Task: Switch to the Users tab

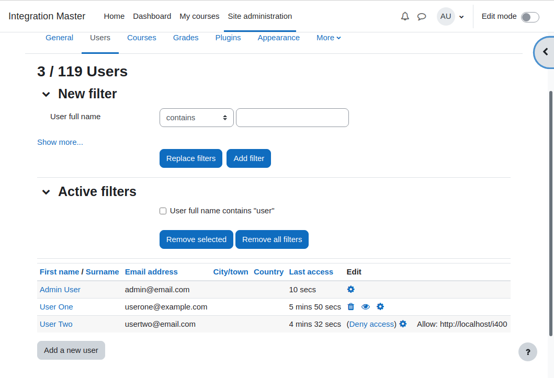Action: (100, 38)
